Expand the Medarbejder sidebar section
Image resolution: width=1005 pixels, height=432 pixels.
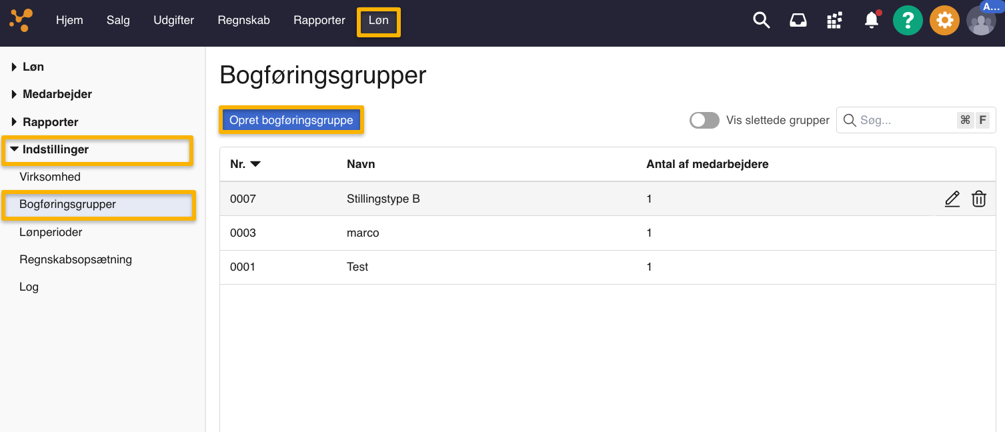point(57,94)
